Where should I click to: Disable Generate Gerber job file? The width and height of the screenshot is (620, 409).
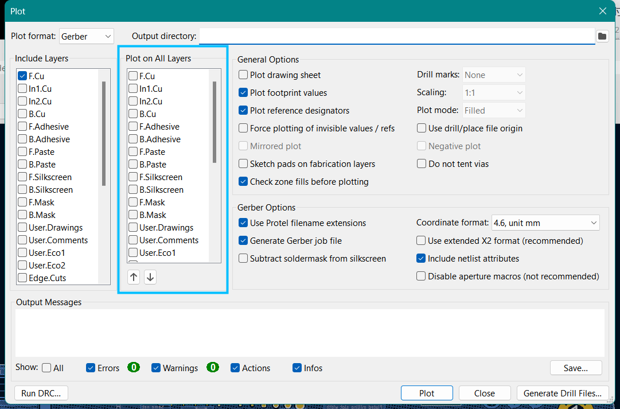[243, 240]
